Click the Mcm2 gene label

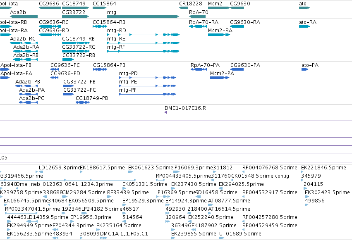pos(215,4)
